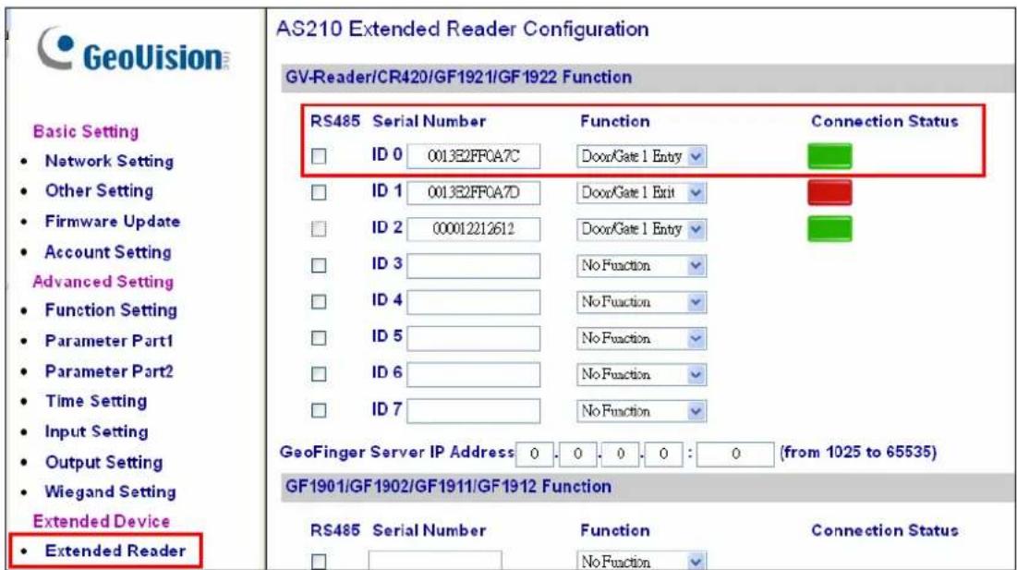Screen dimensions: 1017x570
Task: Click empty ID 6 serial number field
Action: 474,374
